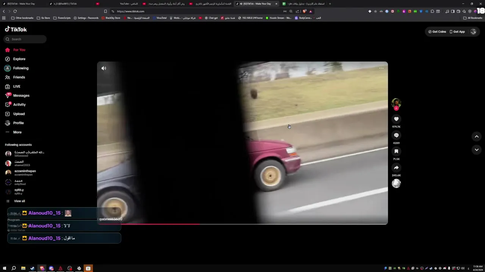Open the Following feed

coord(17,68)
